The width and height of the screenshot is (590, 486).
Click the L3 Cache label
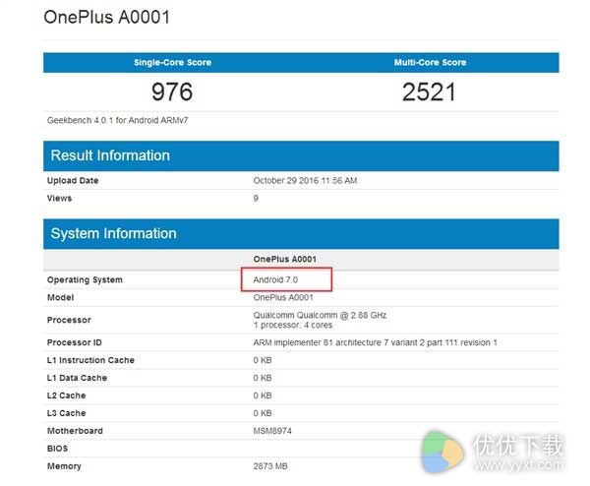[x=67, y=413]
